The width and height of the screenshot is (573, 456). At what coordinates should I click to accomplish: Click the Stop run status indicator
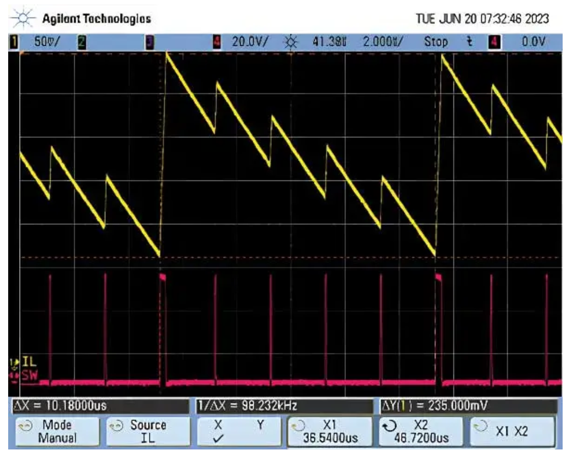tap(436, 41)
